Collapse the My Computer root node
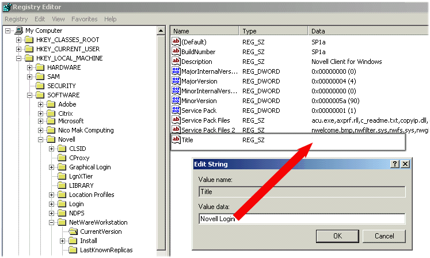The height and width of the screenshot is (258, 430). click(7, 31)
